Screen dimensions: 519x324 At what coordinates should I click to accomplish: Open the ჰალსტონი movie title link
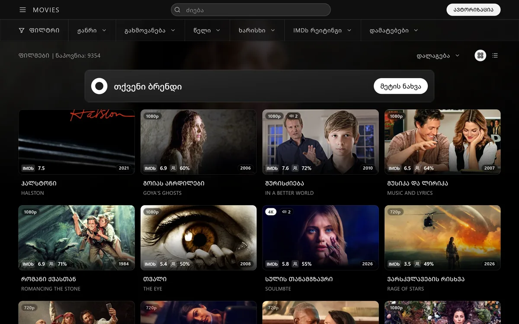click(x=39, y=183)
